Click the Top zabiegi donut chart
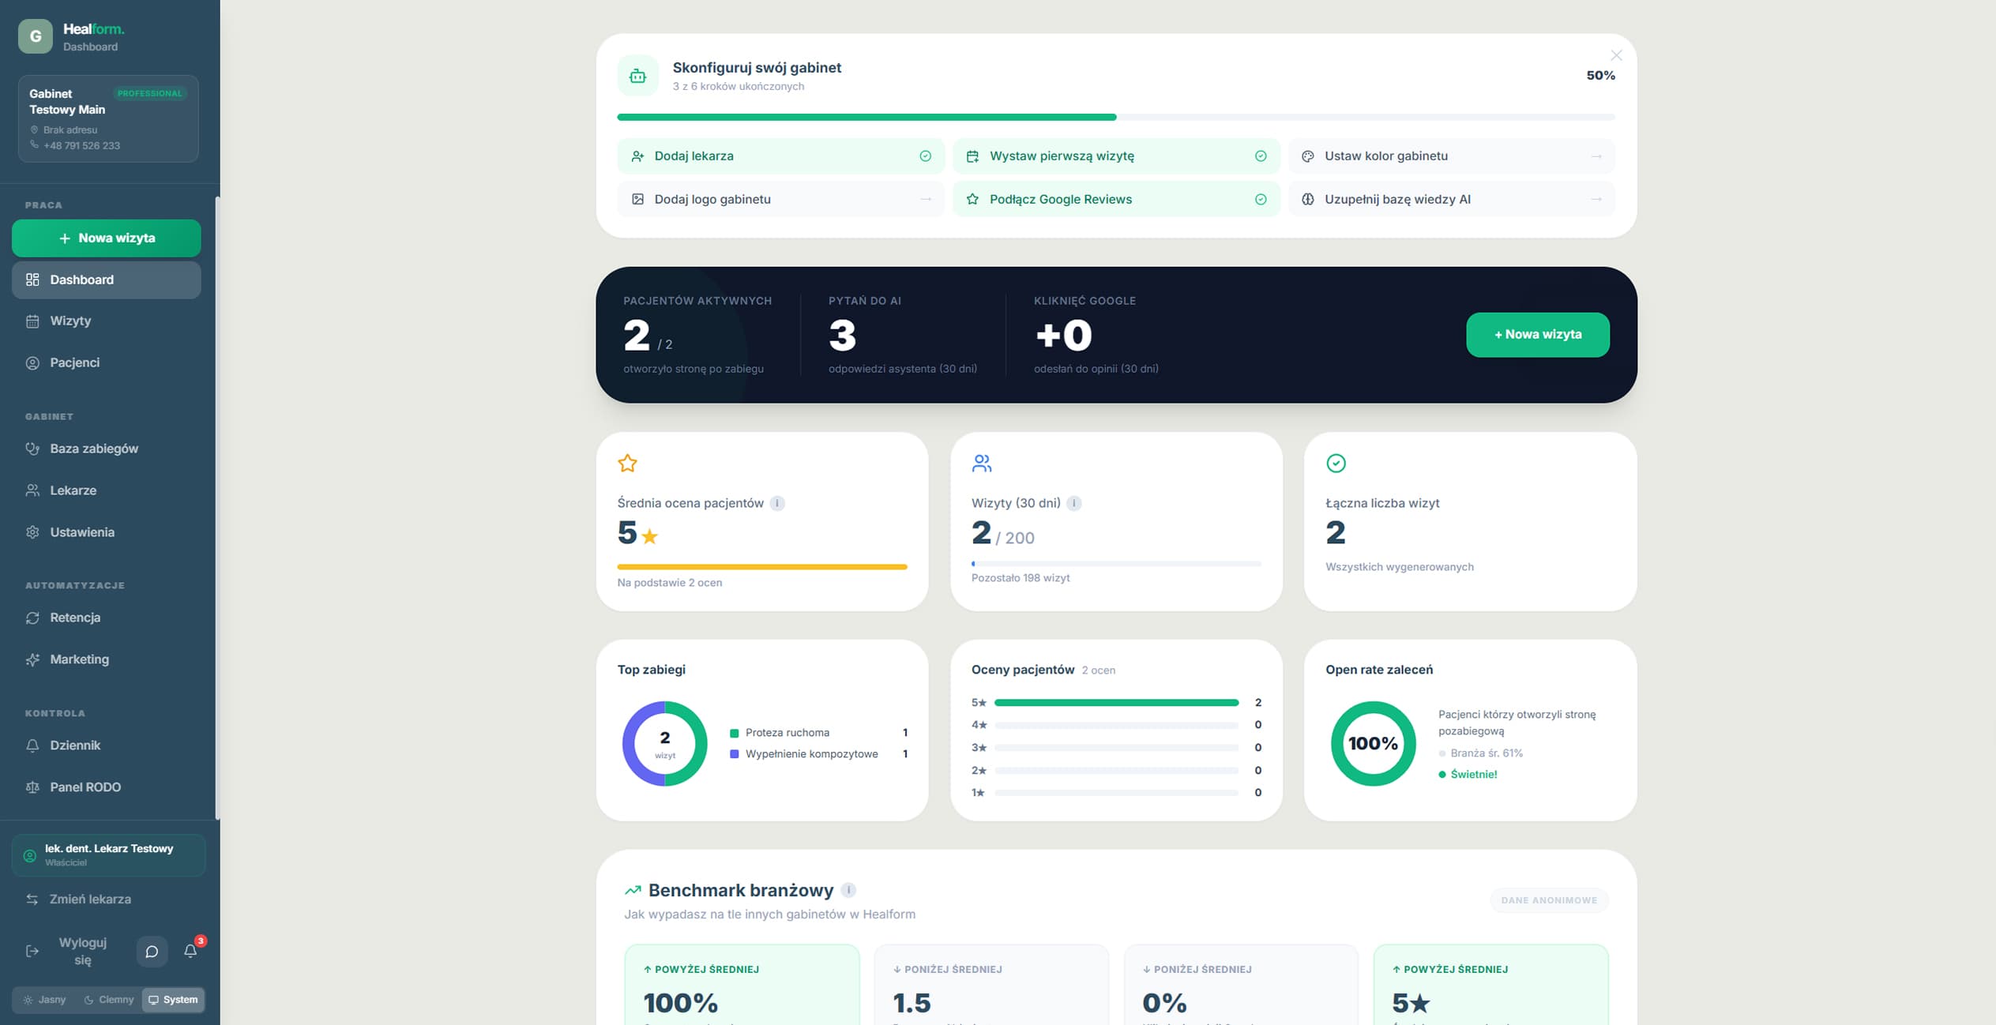The width and height of the screenshot is (1996, 1025). click(665, 743)
